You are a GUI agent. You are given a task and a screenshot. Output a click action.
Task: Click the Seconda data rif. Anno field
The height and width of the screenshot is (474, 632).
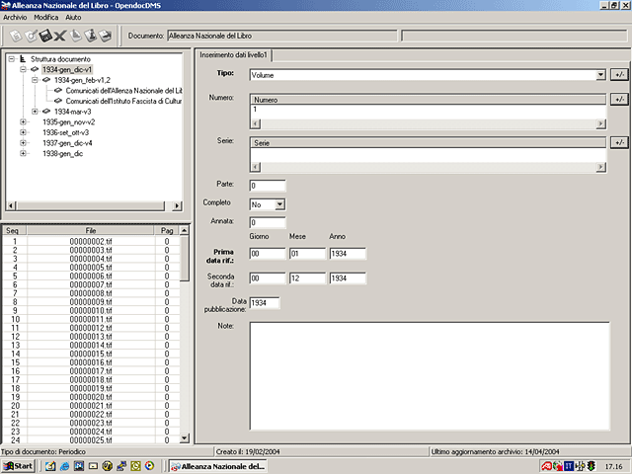[x=348, y=278]
